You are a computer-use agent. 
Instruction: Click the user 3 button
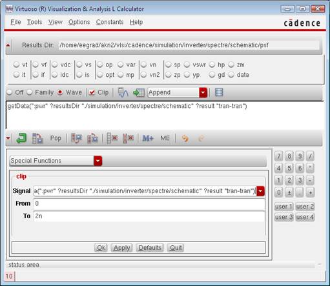coord(284,217)
